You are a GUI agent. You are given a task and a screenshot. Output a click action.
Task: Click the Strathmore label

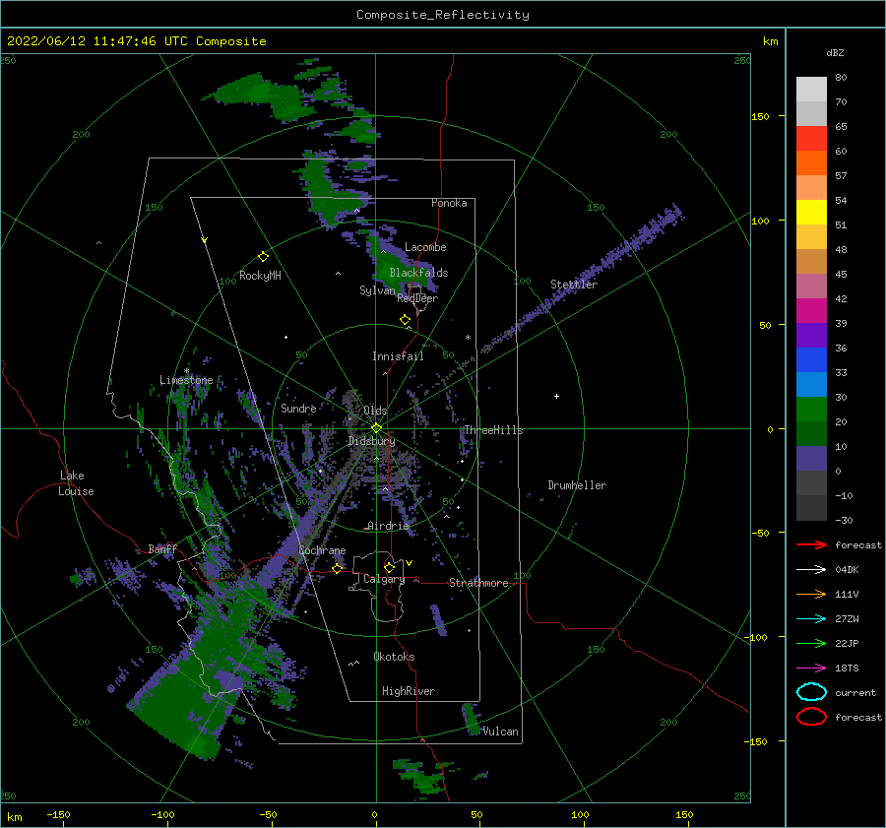click(x=478, y=583)
